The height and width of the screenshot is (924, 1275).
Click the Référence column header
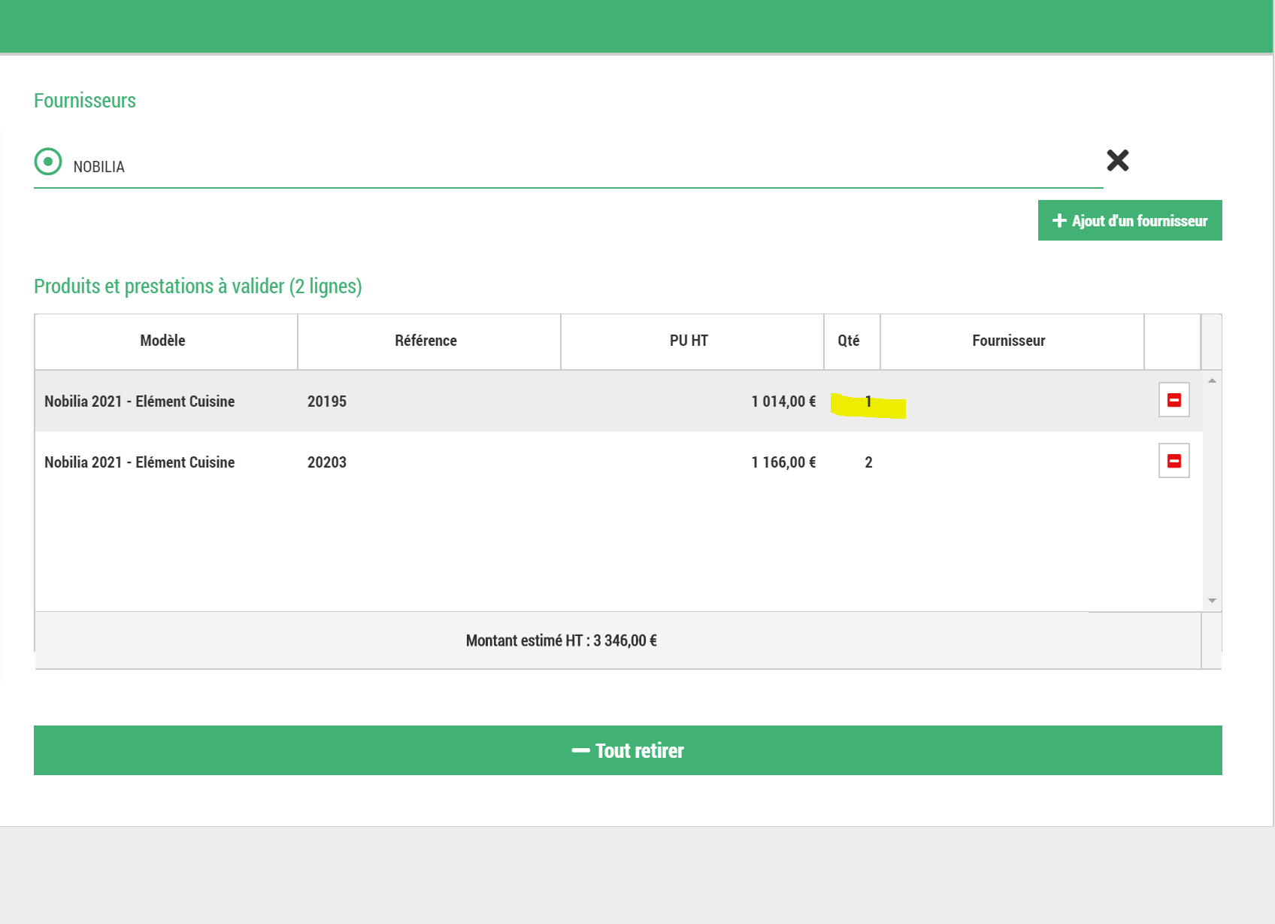(x=426, y=341)
